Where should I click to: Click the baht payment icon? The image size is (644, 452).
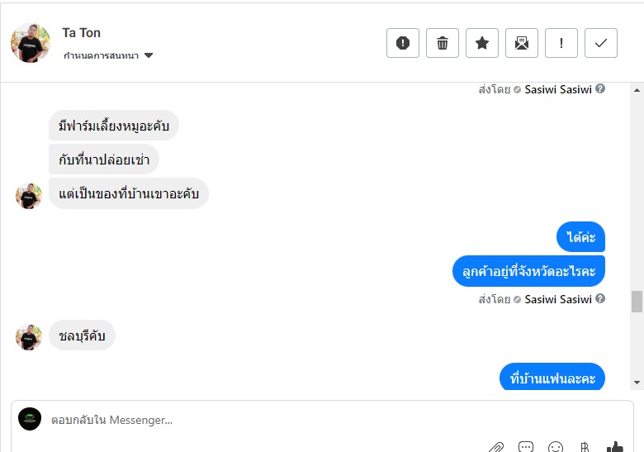[585, 447]
